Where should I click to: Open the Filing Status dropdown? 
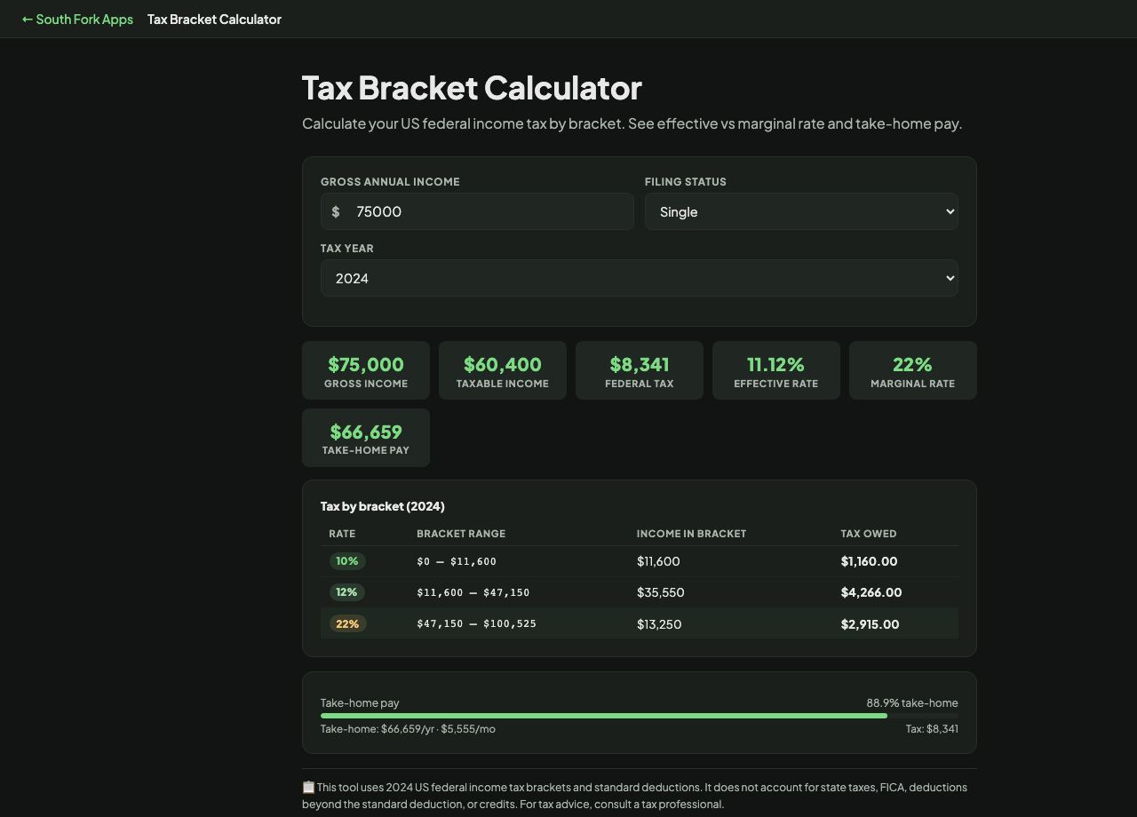pos(801,211)
